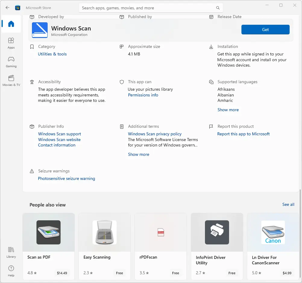Image resolution: width=302 pixels, height=283 pixels.
Task: Click the Get button for Windows Scan
Action: click(265, 30)
